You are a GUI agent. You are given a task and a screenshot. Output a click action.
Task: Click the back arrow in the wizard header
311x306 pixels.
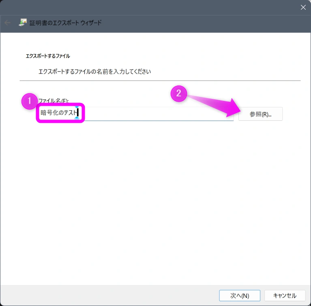tap(7, 23)
